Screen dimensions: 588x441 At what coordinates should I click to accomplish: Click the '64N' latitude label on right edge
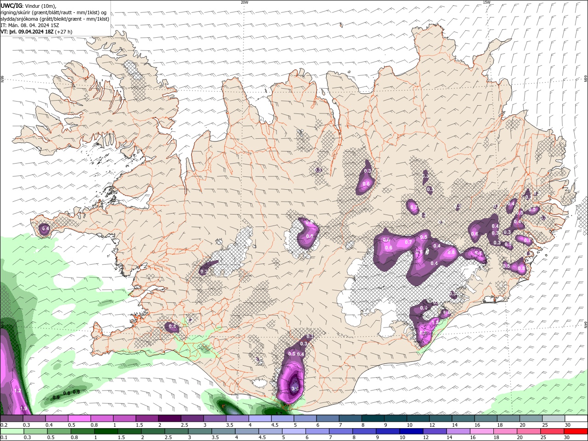pos(586,324)
